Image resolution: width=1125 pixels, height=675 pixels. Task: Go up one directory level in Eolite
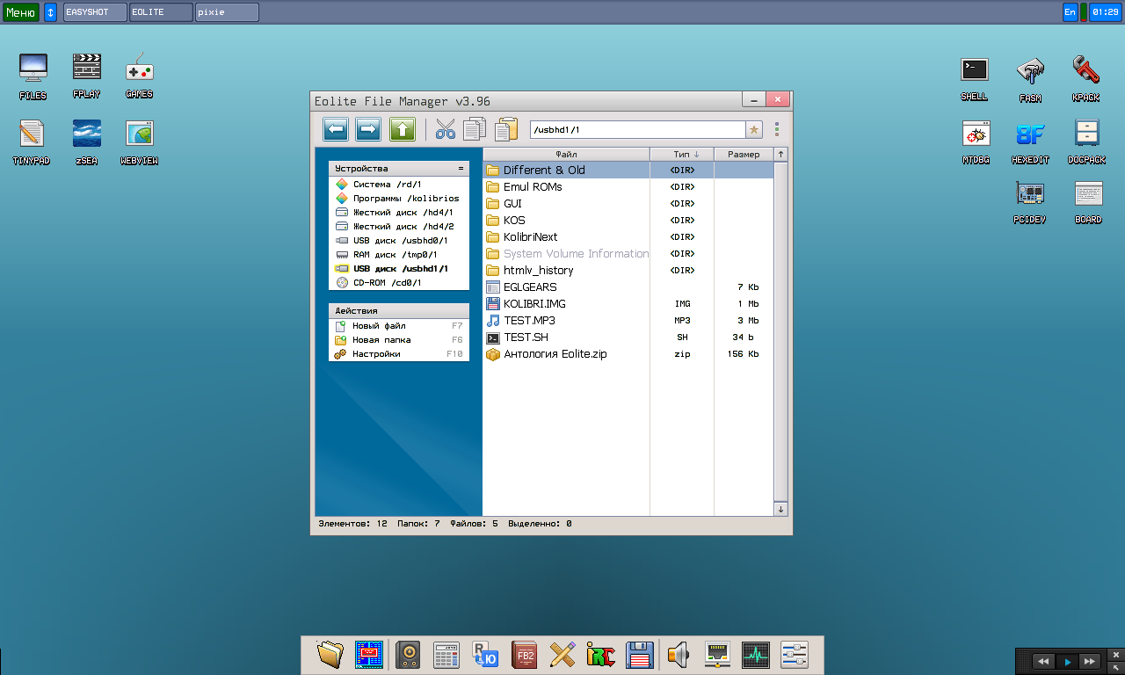(402, 128)
